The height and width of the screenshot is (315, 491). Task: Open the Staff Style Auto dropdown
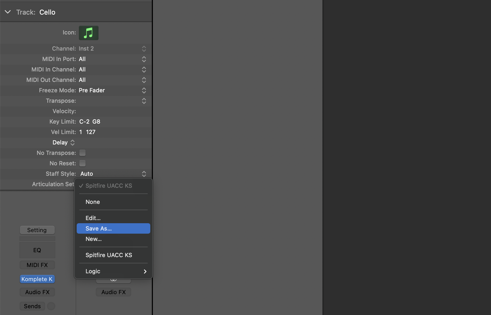[x=144, y=174]
